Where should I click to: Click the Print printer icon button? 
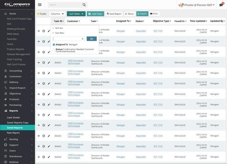coord(154,14)
